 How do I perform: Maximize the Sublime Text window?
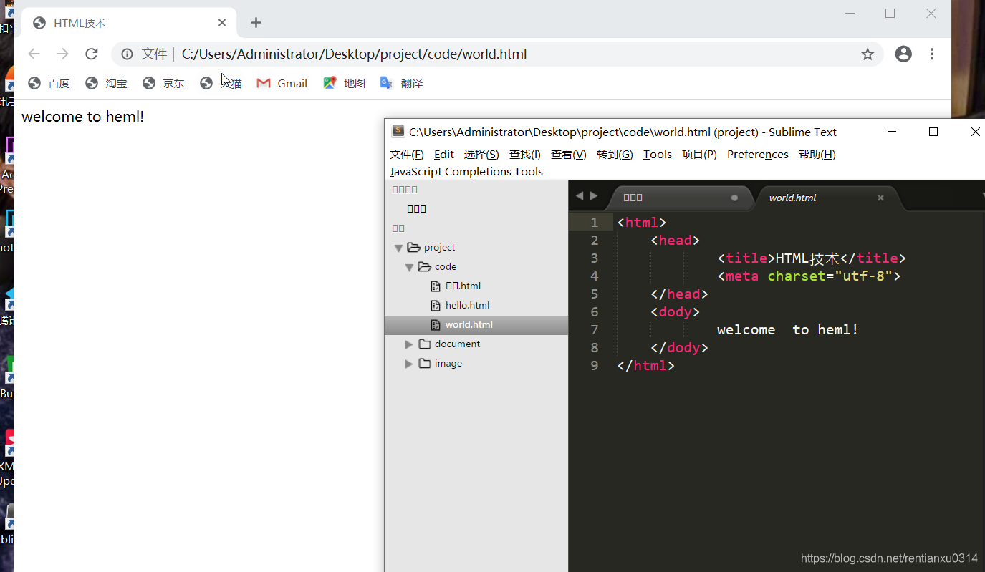[933, 132]
